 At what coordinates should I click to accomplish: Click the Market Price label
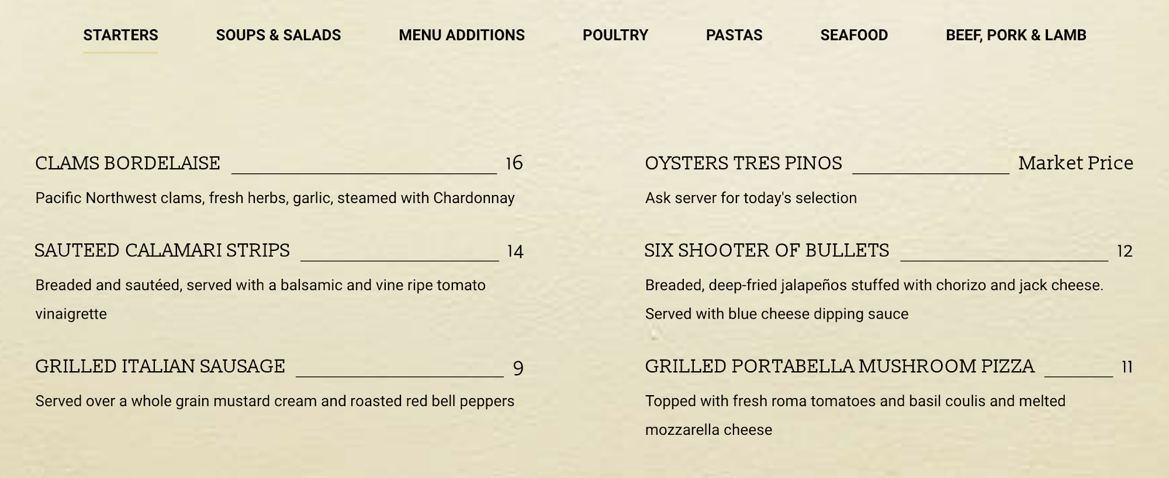1075,163
